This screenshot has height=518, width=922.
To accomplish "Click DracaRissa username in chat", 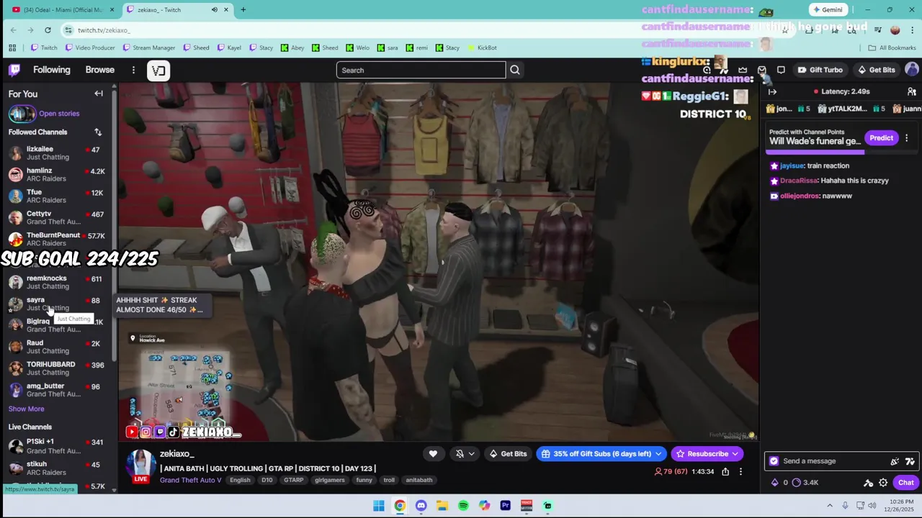I will (798, 181).
